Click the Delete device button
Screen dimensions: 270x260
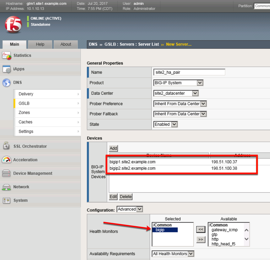coord(126,197)
